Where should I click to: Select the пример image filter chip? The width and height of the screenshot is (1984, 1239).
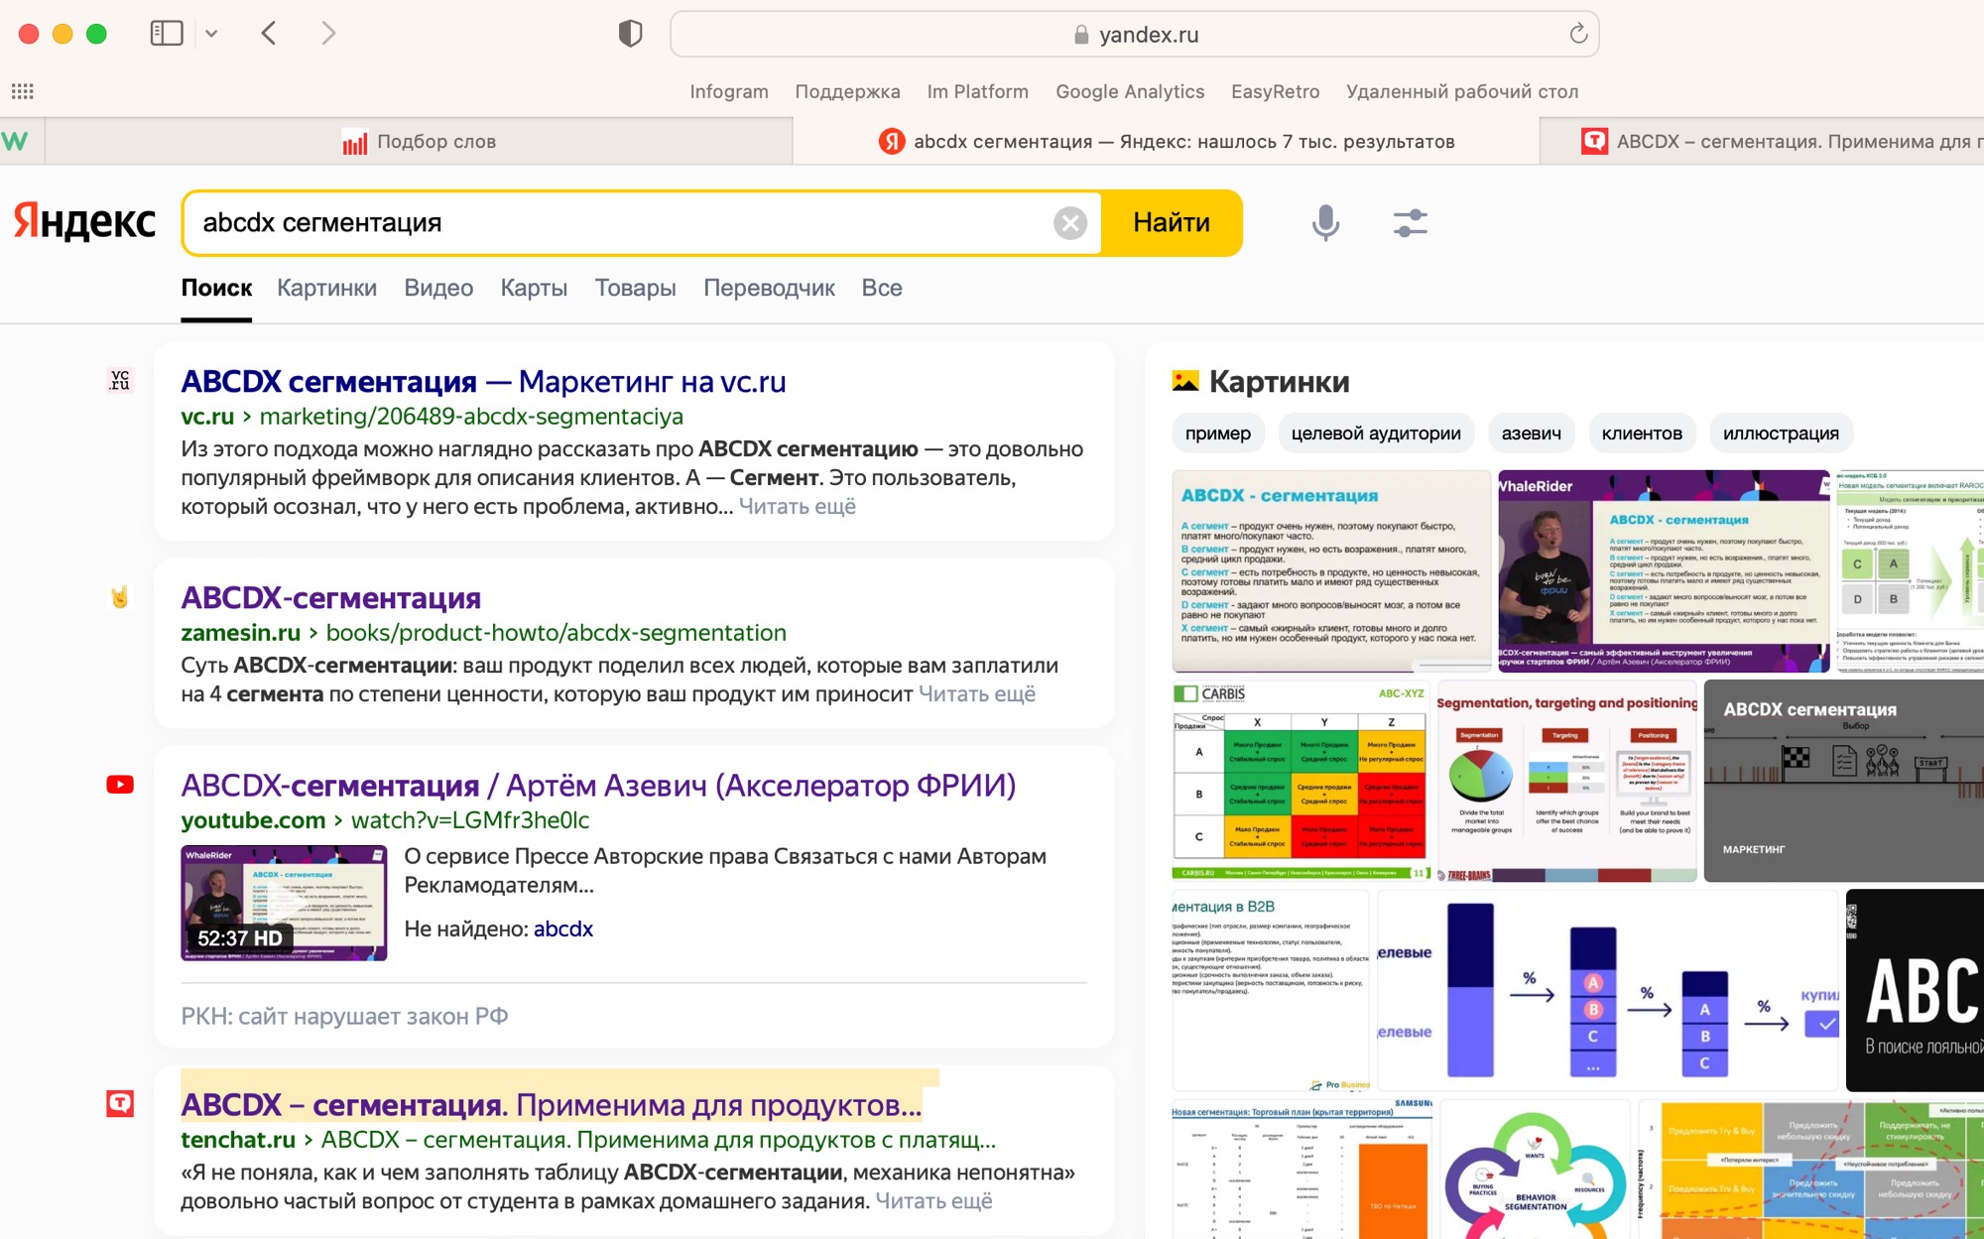pos(1218,434)
